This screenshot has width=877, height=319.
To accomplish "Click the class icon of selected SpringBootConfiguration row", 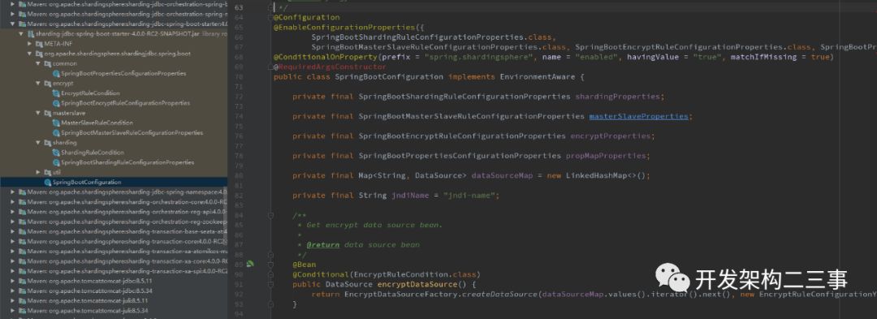I will (x=48, y=182).
